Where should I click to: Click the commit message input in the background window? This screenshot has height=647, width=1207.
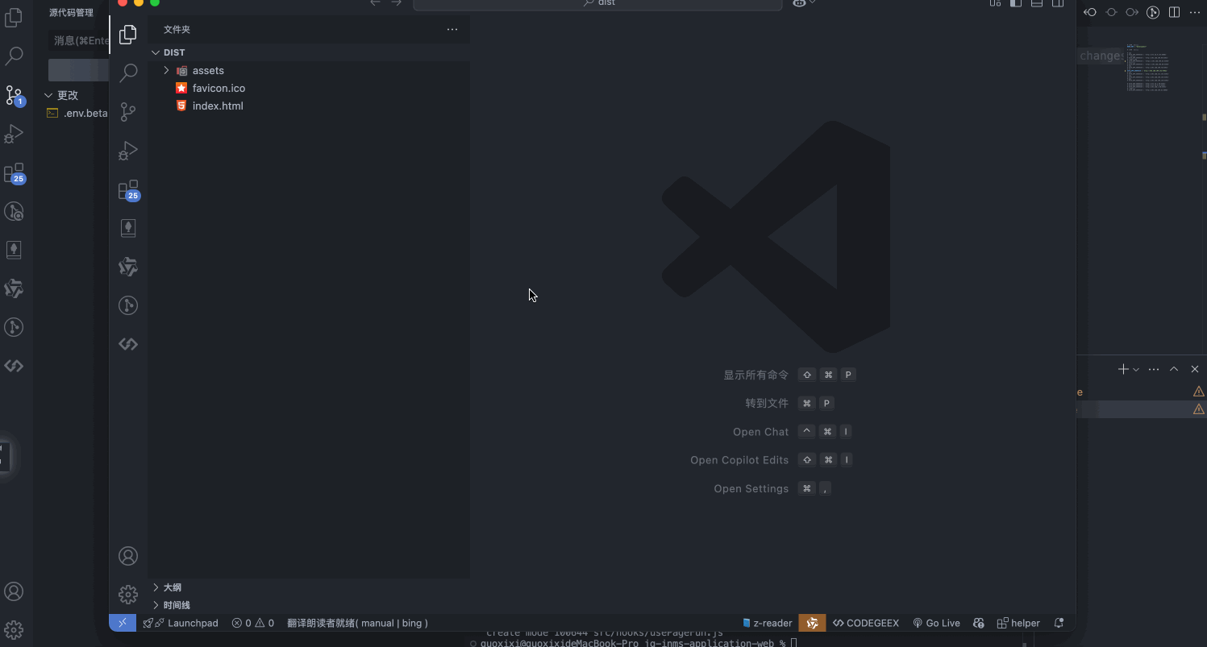pyautogui.click(x=78, y=40)
